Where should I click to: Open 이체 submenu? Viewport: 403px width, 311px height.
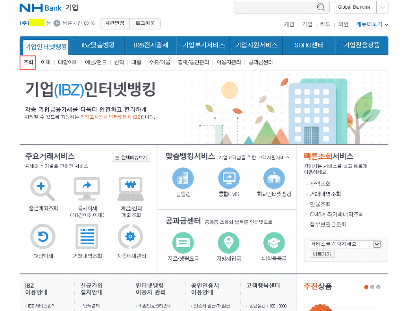pyautogui.click(x=46, y=63)
